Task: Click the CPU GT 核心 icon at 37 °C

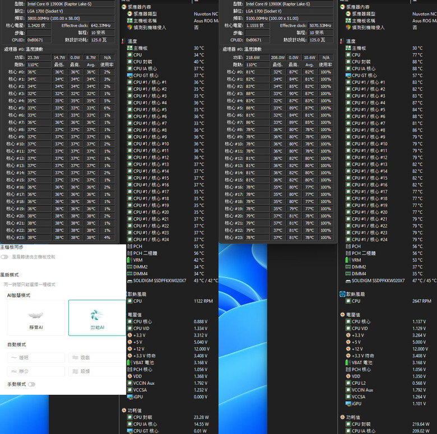Action: coord(129,76)
